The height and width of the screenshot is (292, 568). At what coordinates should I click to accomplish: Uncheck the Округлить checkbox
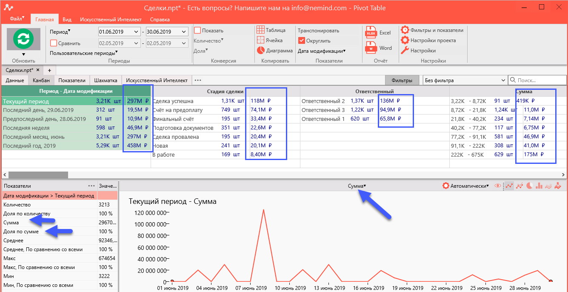click(302, 41)
